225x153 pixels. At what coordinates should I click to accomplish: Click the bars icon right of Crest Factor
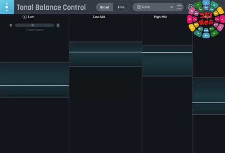(58, 25)
